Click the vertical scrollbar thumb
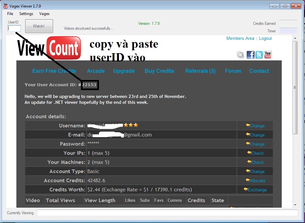The height and width of the screenshot is (223, 305). (x=295, y=88)
